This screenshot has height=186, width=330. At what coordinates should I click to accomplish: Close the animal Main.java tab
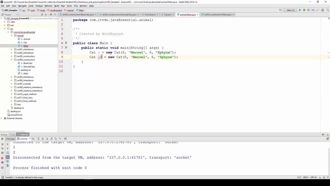(x=197, y=14)
